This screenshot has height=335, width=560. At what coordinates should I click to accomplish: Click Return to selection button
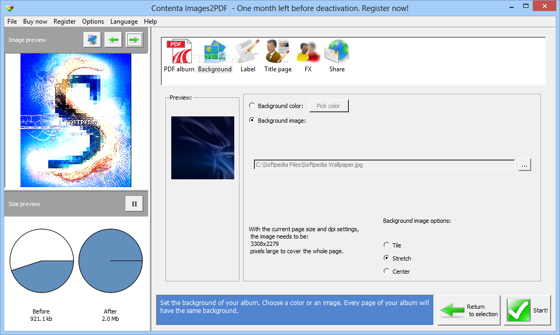tap(469, 310)
